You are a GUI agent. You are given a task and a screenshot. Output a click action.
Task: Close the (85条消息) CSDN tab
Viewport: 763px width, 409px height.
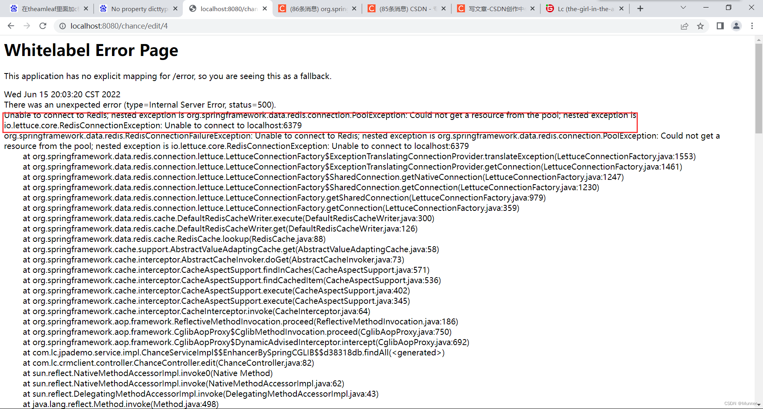pyautogui.click(x=443, y=8)
